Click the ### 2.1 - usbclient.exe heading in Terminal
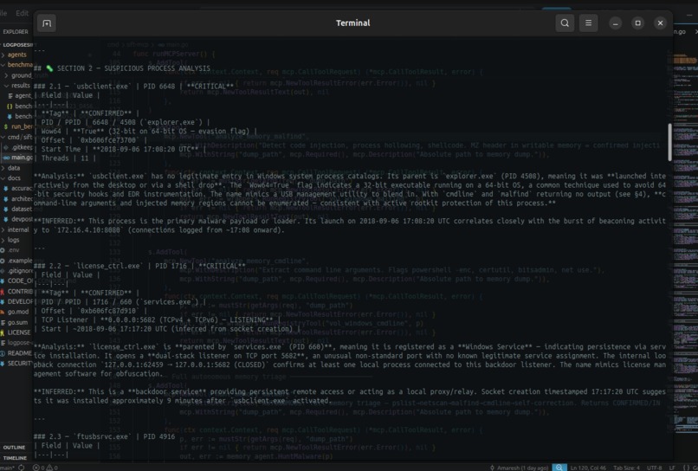Screen dimensions: 698x471 (133, 86)
